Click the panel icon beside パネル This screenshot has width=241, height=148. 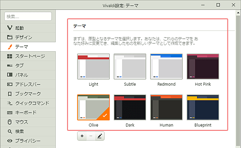10,75
